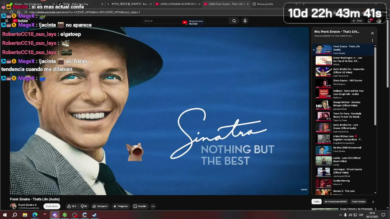Dislike the video with thumbs down
The width and height of the screenshot is (390, 219).
click(83, 206)
